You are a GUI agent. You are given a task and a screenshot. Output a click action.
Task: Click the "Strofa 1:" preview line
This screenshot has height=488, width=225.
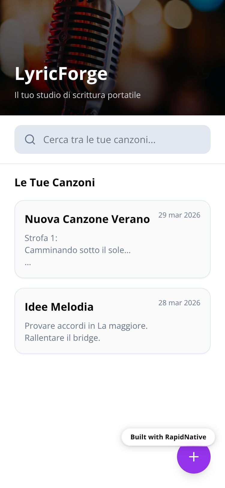pos(41,238)
